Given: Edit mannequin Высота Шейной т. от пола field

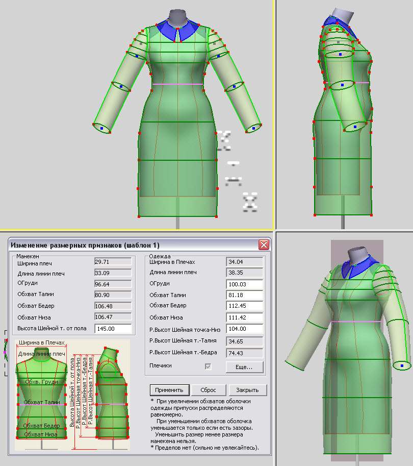Looking at the screenshot, I should 113,329.
